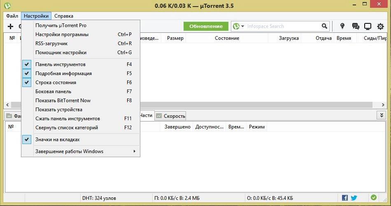Click download speed status П: 0.0 КБ/с

coord(177,198)
